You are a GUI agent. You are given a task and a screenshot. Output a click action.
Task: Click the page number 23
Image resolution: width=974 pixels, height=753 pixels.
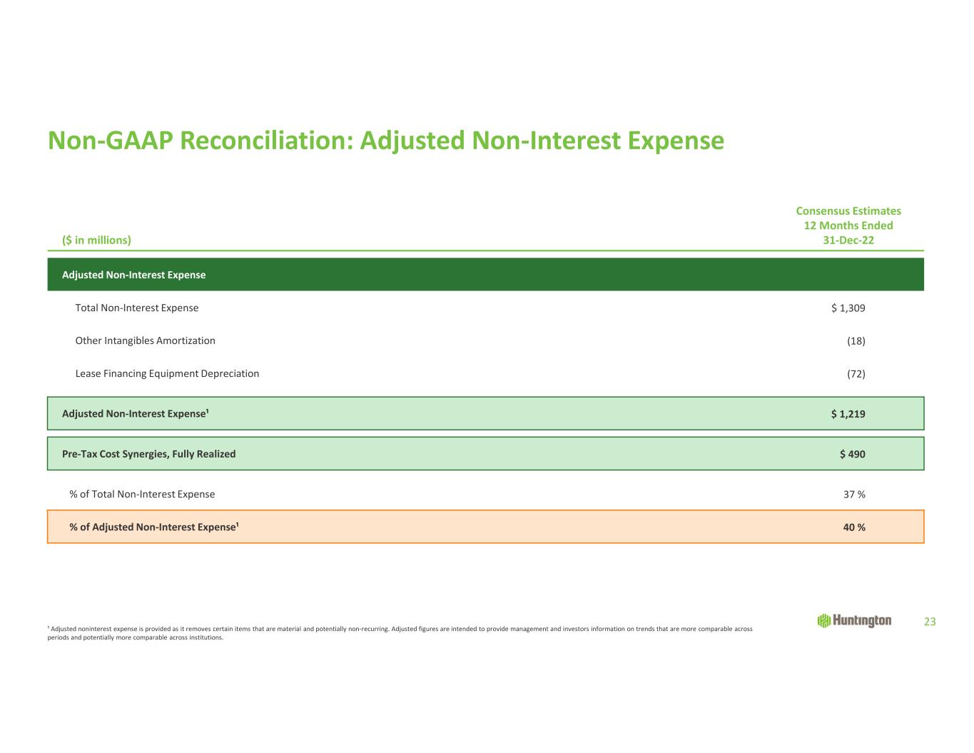(930, 622)
